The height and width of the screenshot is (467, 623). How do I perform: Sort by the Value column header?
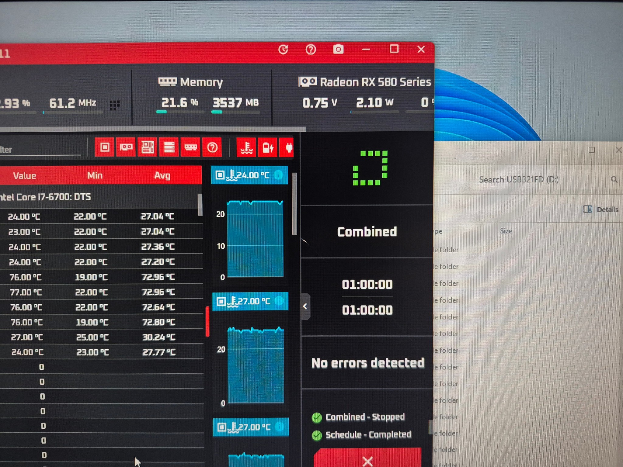point(24,176)
